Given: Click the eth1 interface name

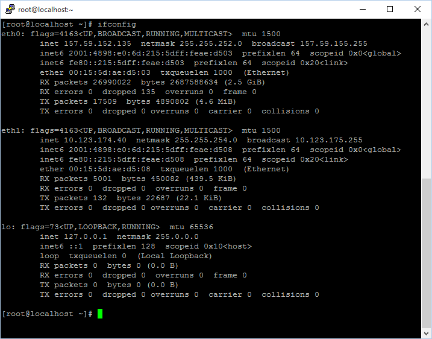Looking at the screenshot, I should pyautogui.click(x=13, y=130).
